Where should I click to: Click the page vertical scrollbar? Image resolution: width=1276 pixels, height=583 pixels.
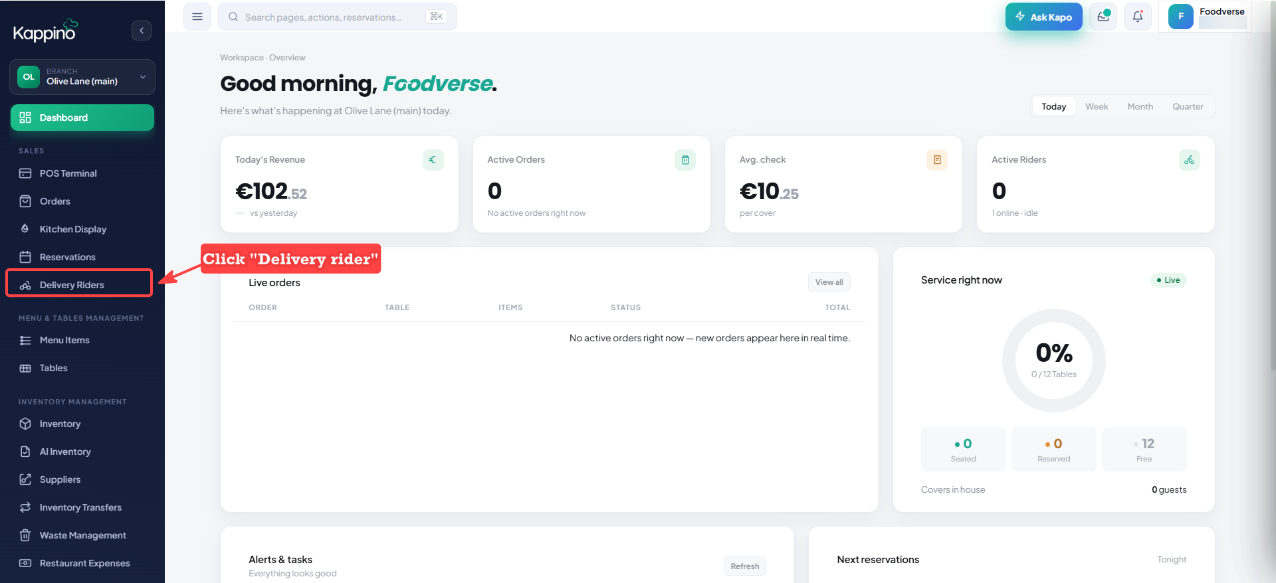point(1272,186)
